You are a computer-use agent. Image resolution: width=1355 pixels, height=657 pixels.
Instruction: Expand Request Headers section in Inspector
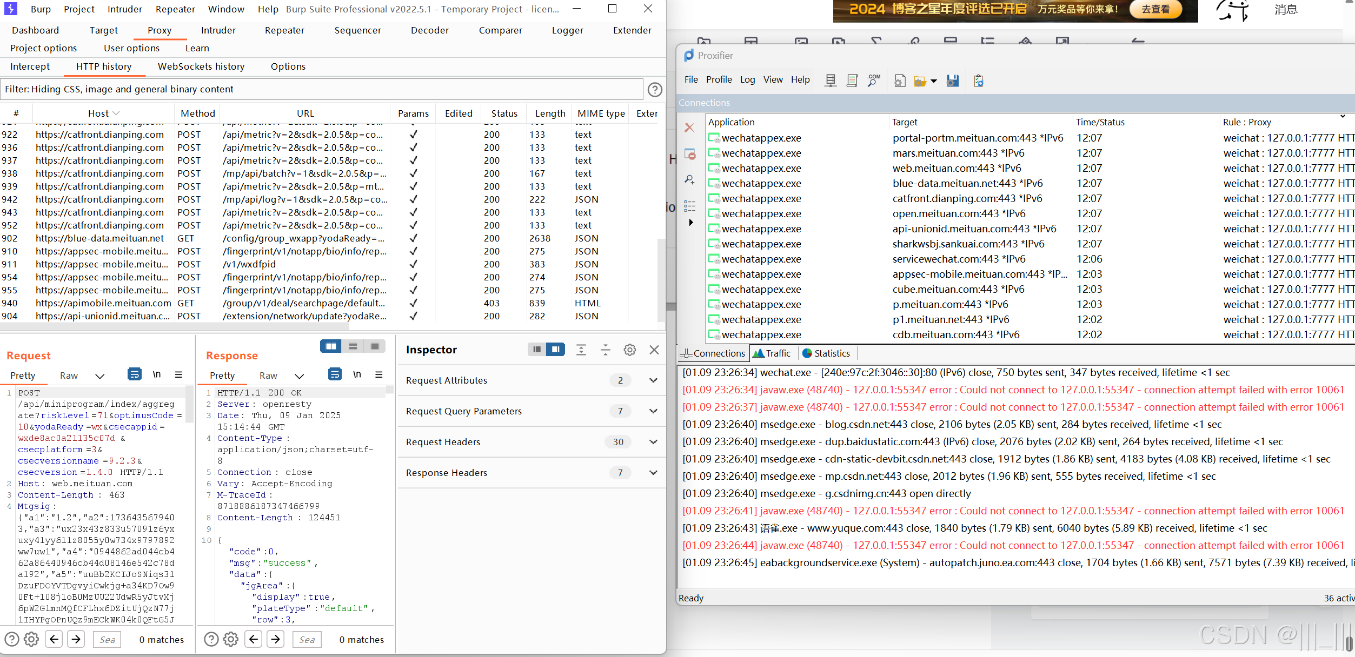pyautogui.click(x=653, y=442)
